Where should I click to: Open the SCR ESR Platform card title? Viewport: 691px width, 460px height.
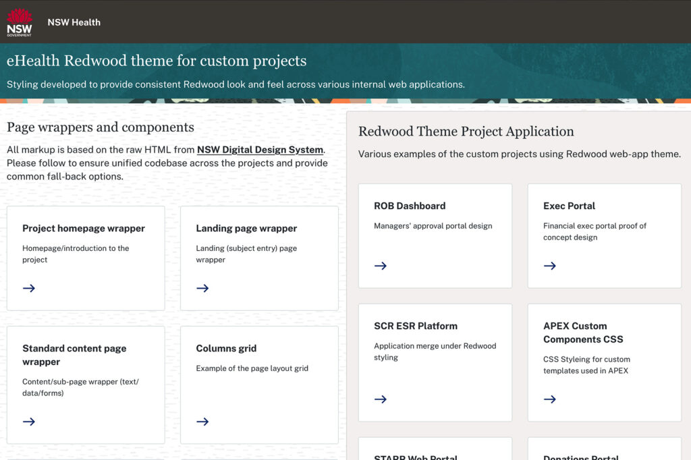tap(416, 326)
